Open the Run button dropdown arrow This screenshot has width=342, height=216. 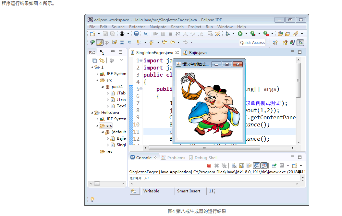[246, 34]
